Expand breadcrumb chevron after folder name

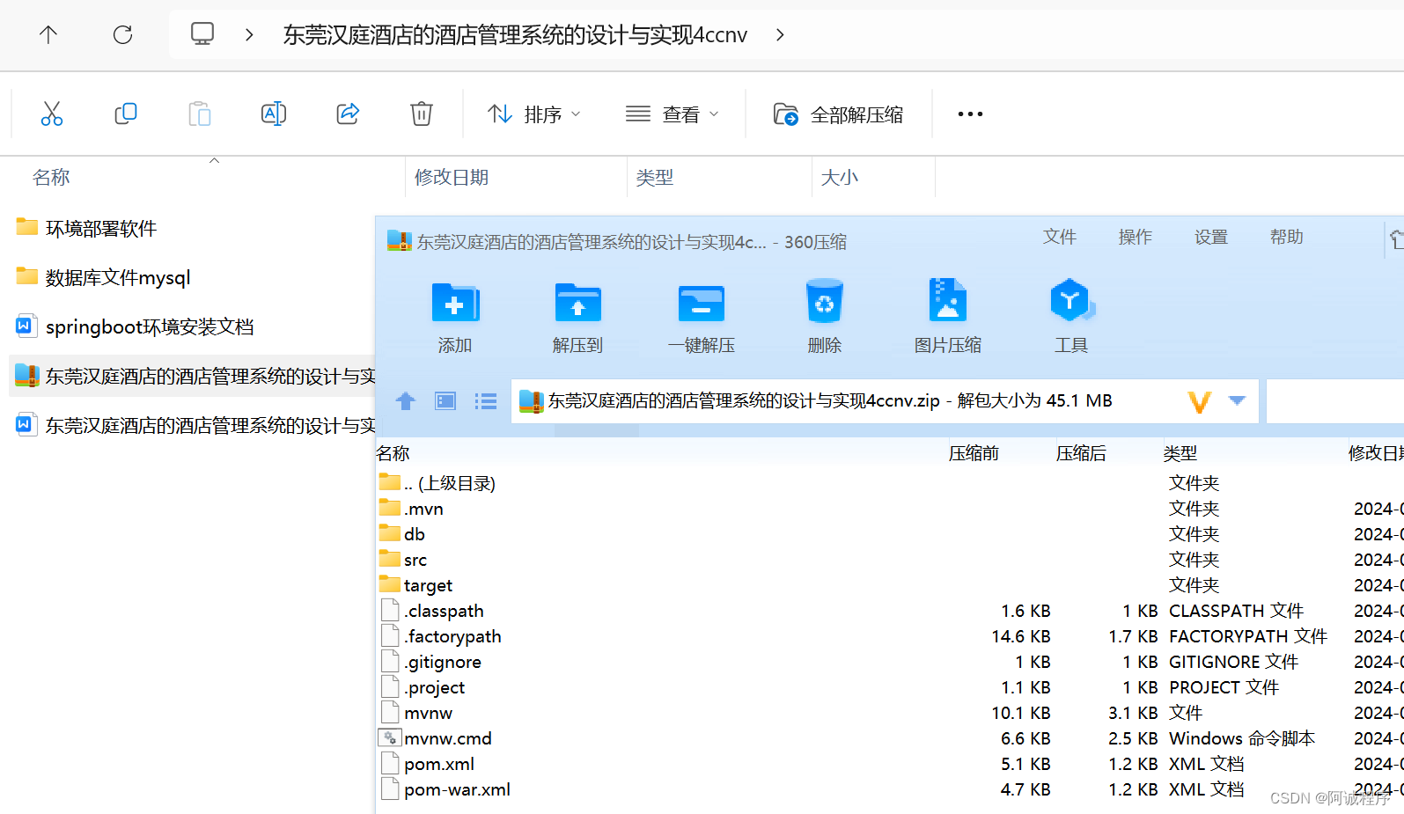780,34
